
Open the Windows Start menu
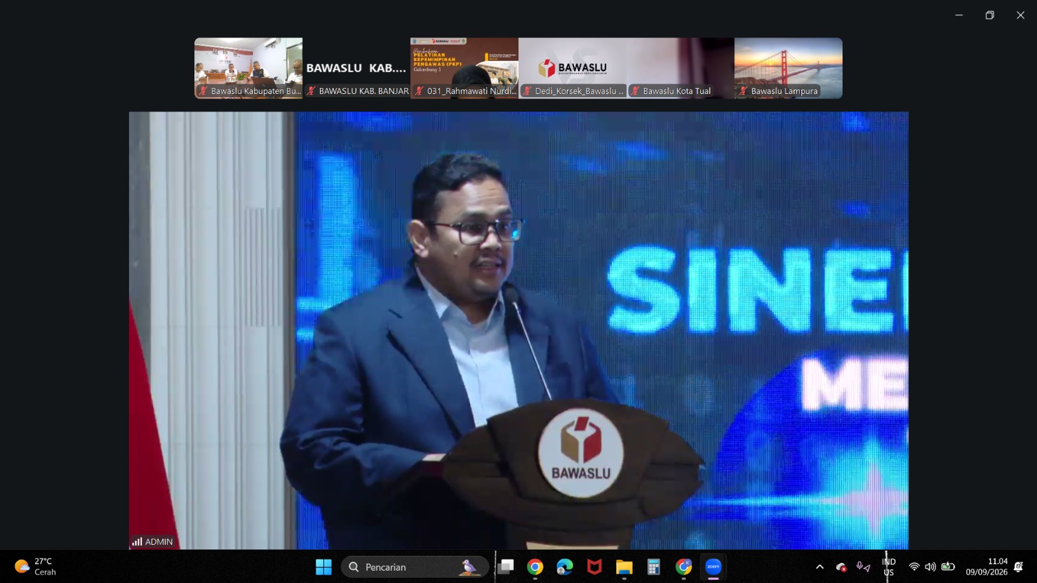[x=323, y=567]
